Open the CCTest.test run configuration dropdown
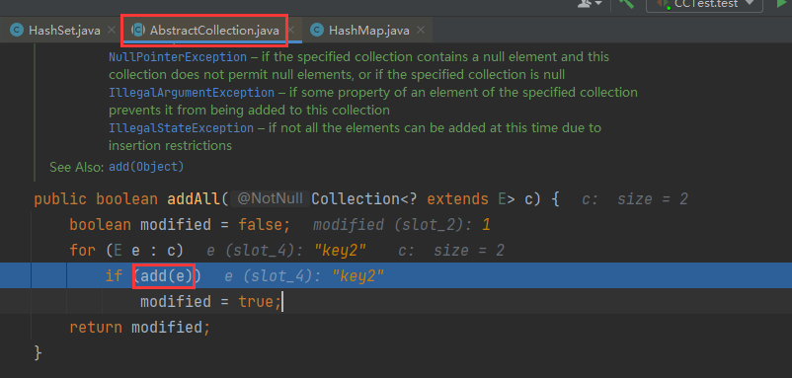This screenshot has height=378, width=792. 704,4
